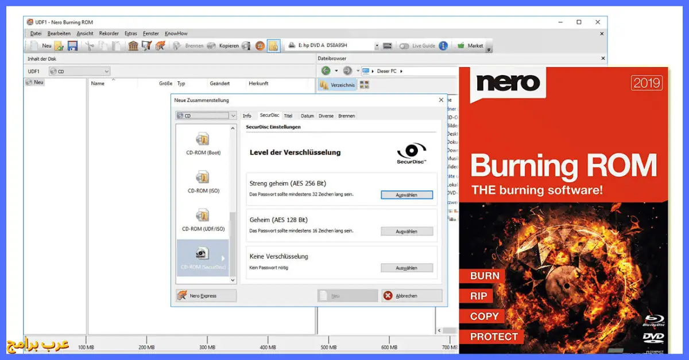Click the open compilation folder toolbar icon

59,46
